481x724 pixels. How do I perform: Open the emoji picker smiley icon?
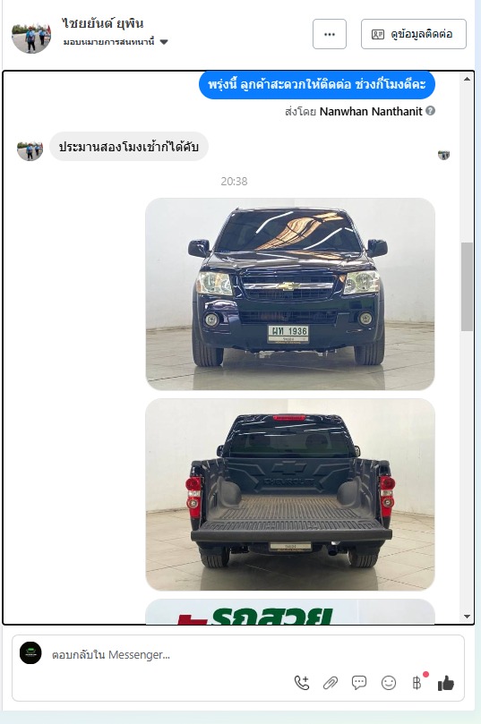coord(389,683)
